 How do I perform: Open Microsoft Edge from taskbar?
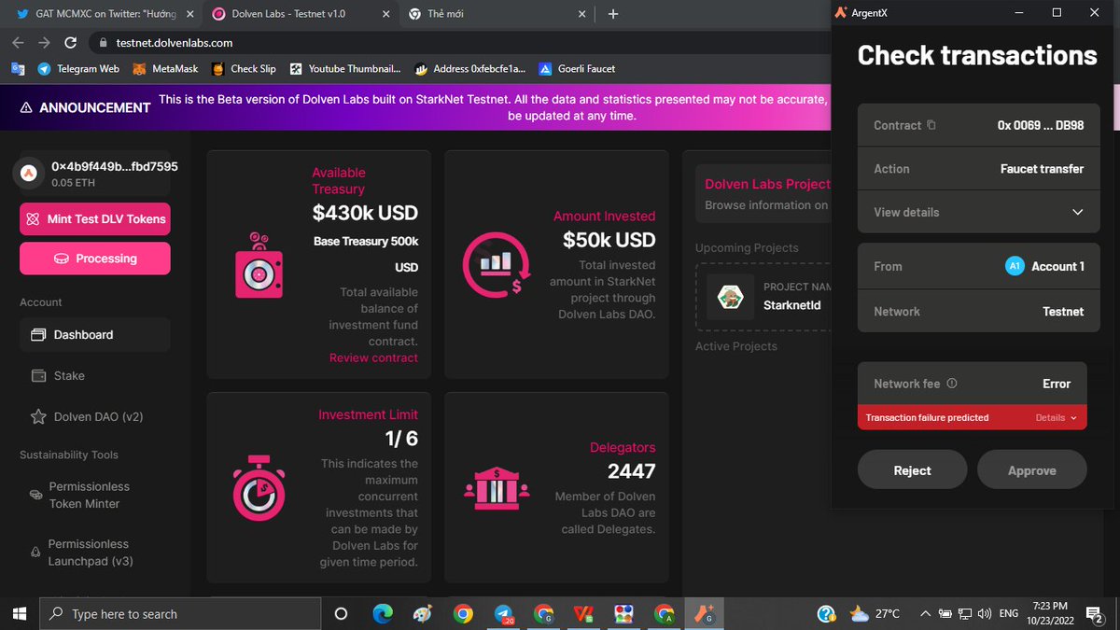[383, 613]
